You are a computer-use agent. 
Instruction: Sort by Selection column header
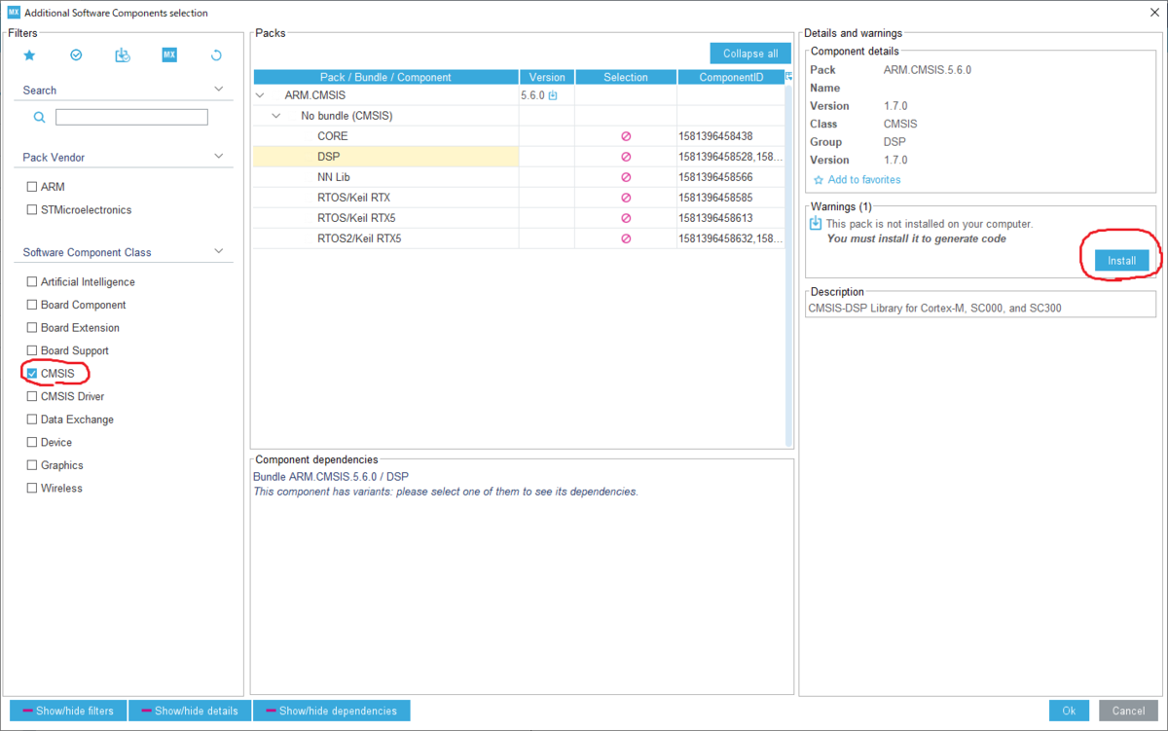coord(626,77)
